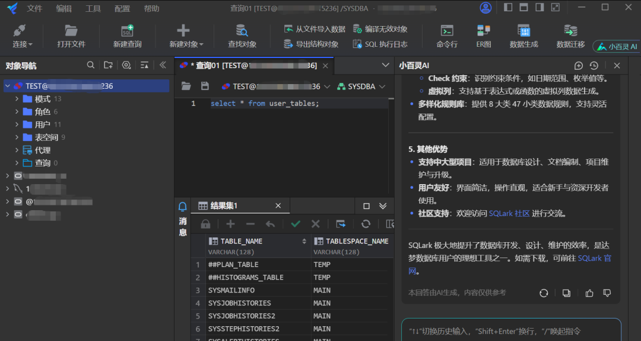Toggle fullscreen layout icon in title bar
Viewport: 641px width, 341px height.
click(x=555, y=7)
